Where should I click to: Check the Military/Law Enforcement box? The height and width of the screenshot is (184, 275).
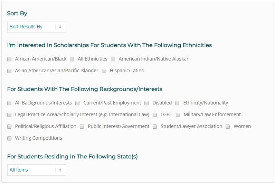178,115
